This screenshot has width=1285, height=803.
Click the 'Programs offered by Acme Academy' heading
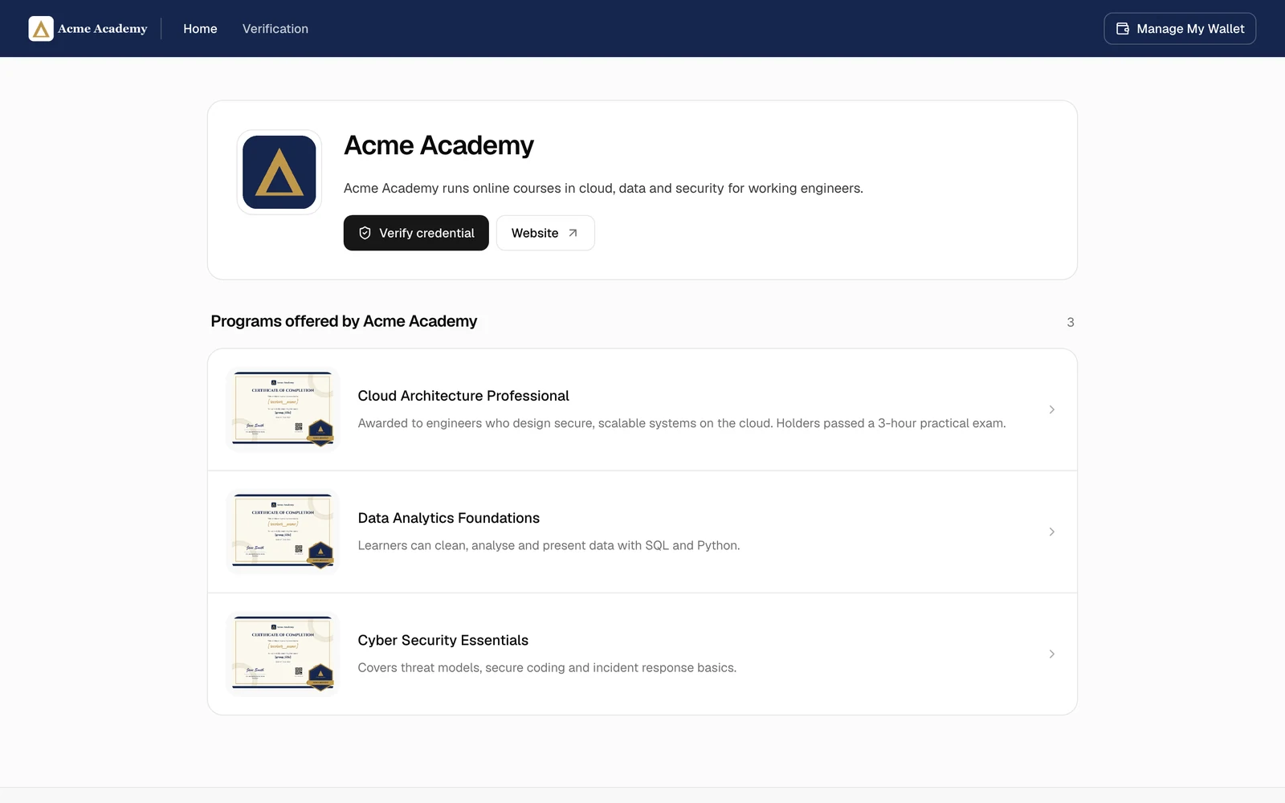344,321
